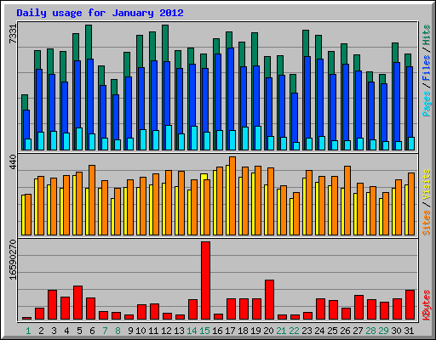Click the 'Sites' legend label
This screenshot has height=340, width=436.
click(x=427, y=223)
